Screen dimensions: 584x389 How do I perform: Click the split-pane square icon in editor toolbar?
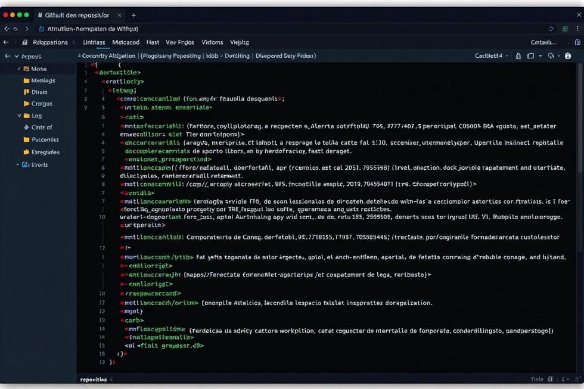pyautogui.click(x=531, y=56)
